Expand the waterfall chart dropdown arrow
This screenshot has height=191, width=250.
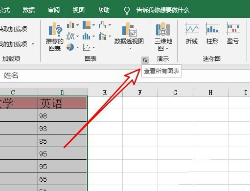tap(110, 25)
